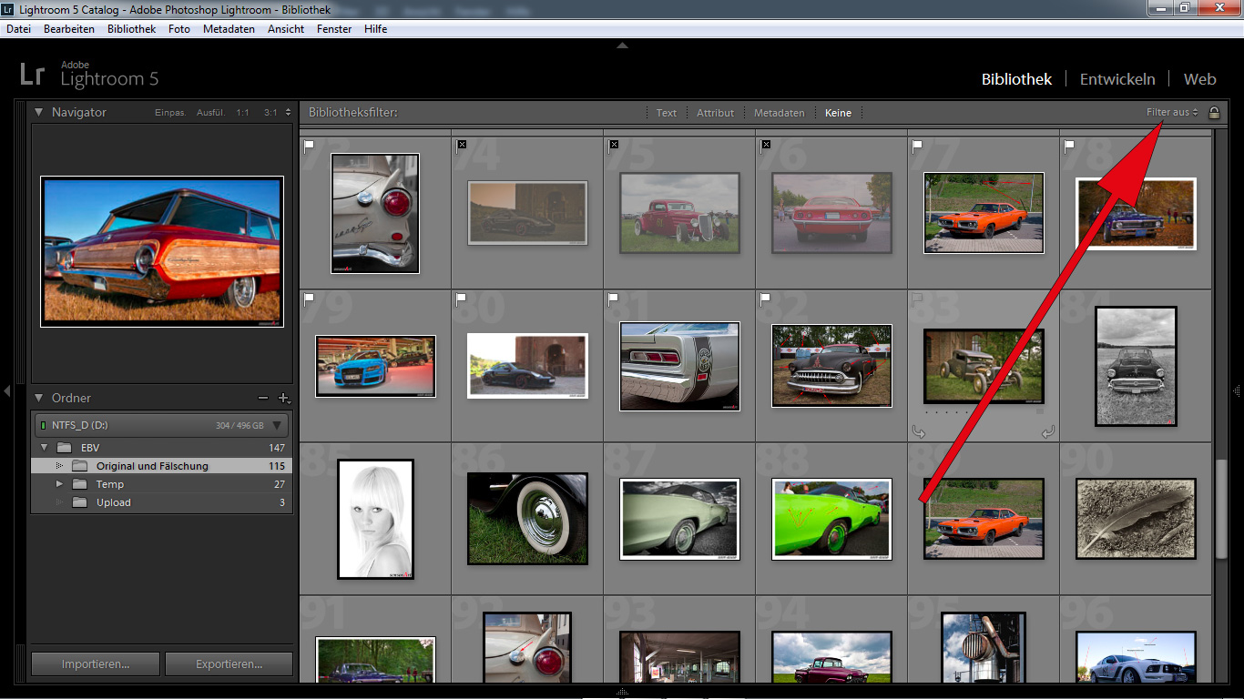Click the Lr logo identity plate
Image resolution: width=1244 pixels, height=699 pixels.
coord(32,76)
